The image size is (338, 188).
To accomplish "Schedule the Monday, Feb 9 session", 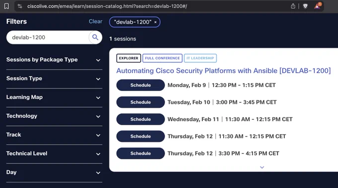I will 141,85.
